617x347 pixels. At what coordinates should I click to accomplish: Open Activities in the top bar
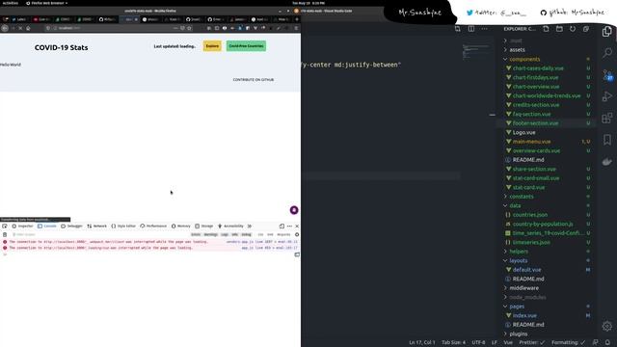tap(10, 3)
